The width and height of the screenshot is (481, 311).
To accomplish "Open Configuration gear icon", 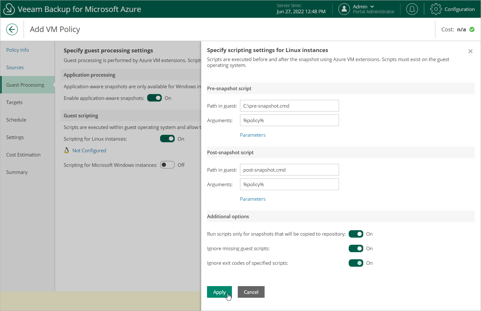I will pos(436,9).
